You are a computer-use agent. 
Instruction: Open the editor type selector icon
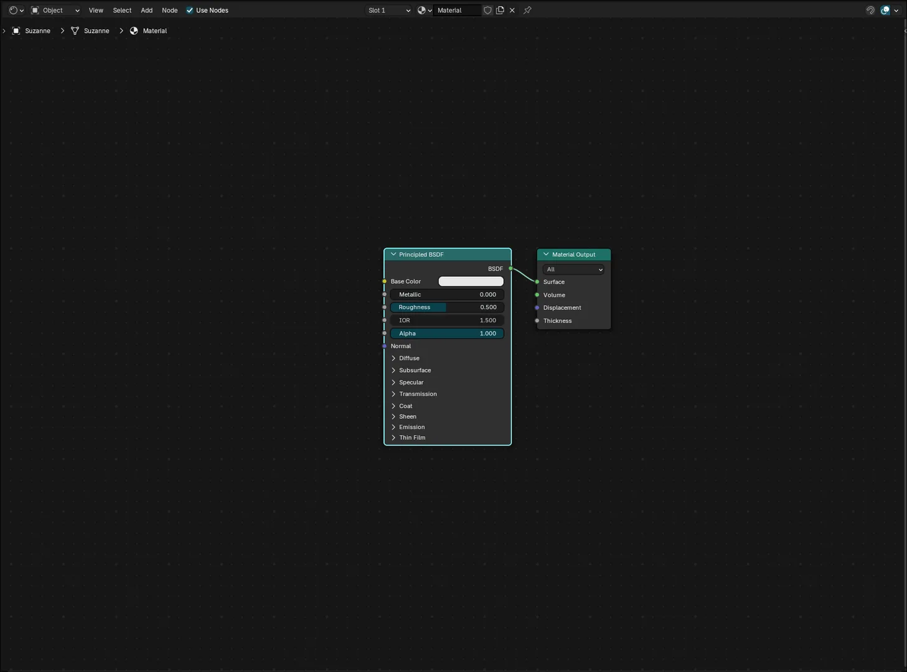[16, 10]
